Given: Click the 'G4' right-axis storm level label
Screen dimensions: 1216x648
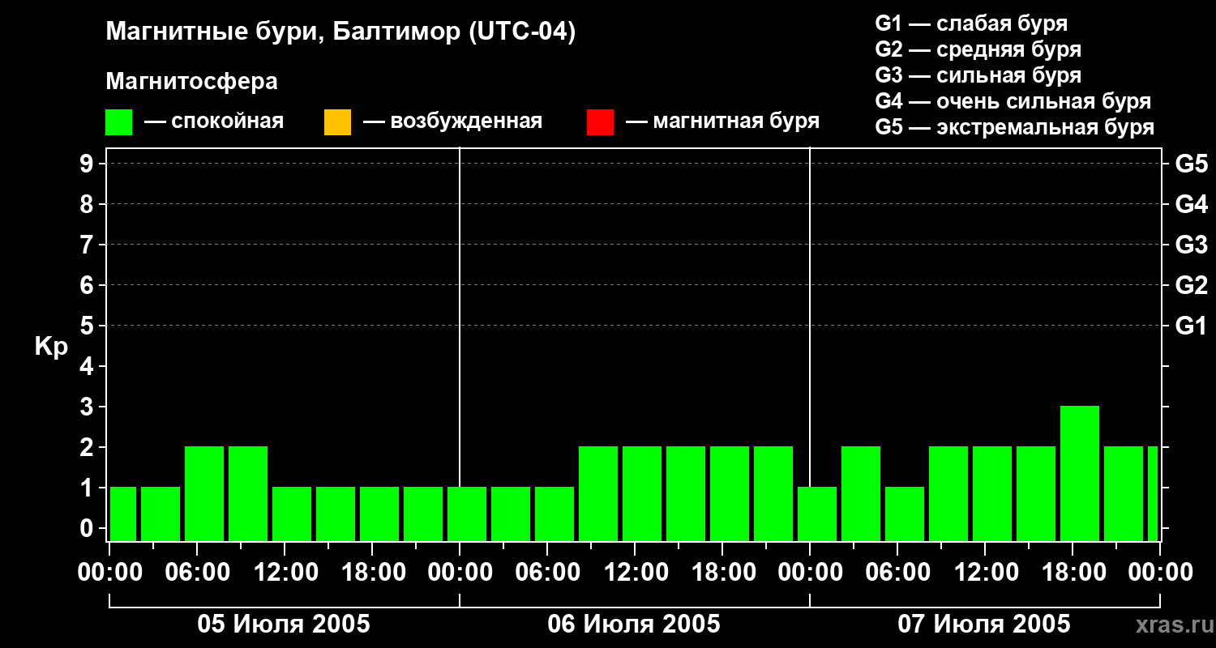Looking at the screenshot, I should coord(1191,204).
